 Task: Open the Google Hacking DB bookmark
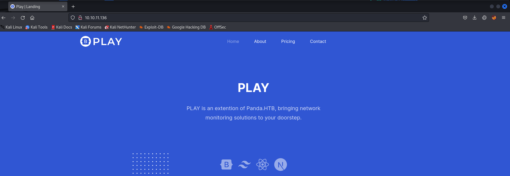click(x=186, y=27)
